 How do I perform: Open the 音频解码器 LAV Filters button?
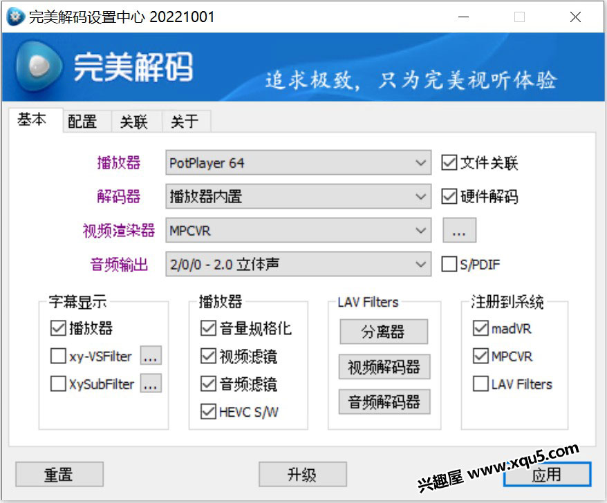pyautogui.click(x=384, y=401)
